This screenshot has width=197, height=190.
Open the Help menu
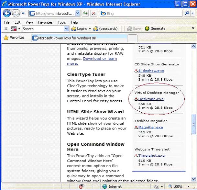(x=74, y=22)
